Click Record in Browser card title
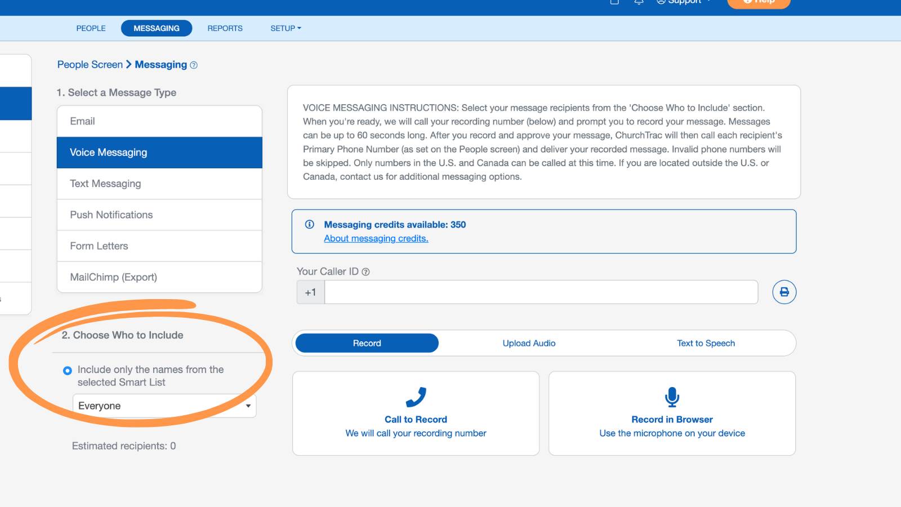Screen dimensions: 901x507 tap(672, 420)
